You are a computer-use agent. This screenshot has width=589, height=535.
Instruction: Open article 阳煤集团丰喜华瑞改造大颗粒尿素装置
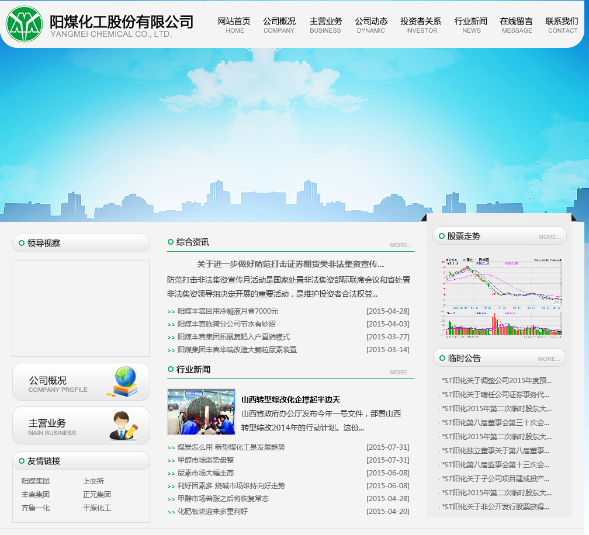(x=237, y=350)
